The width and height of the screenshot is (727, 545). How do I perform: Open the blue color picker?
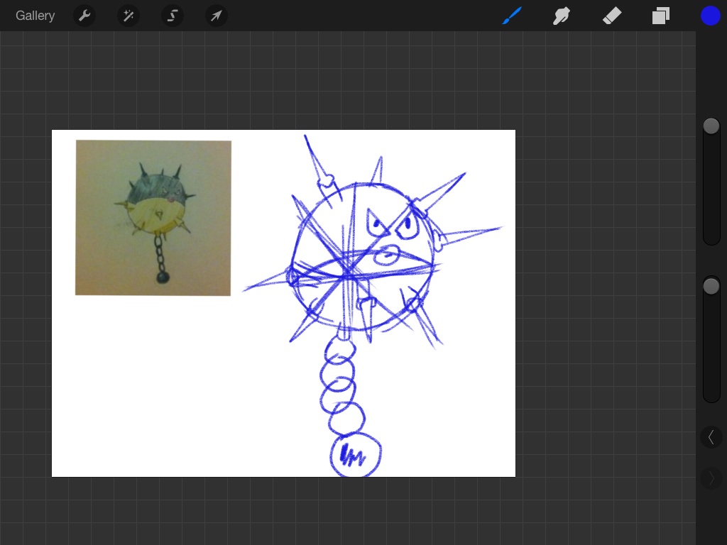pyautogui.click(x=710, y=16)
